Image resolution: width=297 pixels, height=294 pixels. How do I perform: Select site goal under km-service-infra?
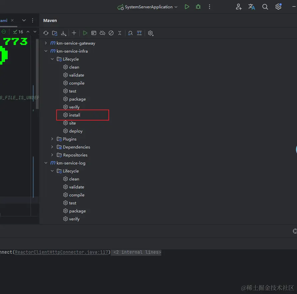click(x=70, y=123)
